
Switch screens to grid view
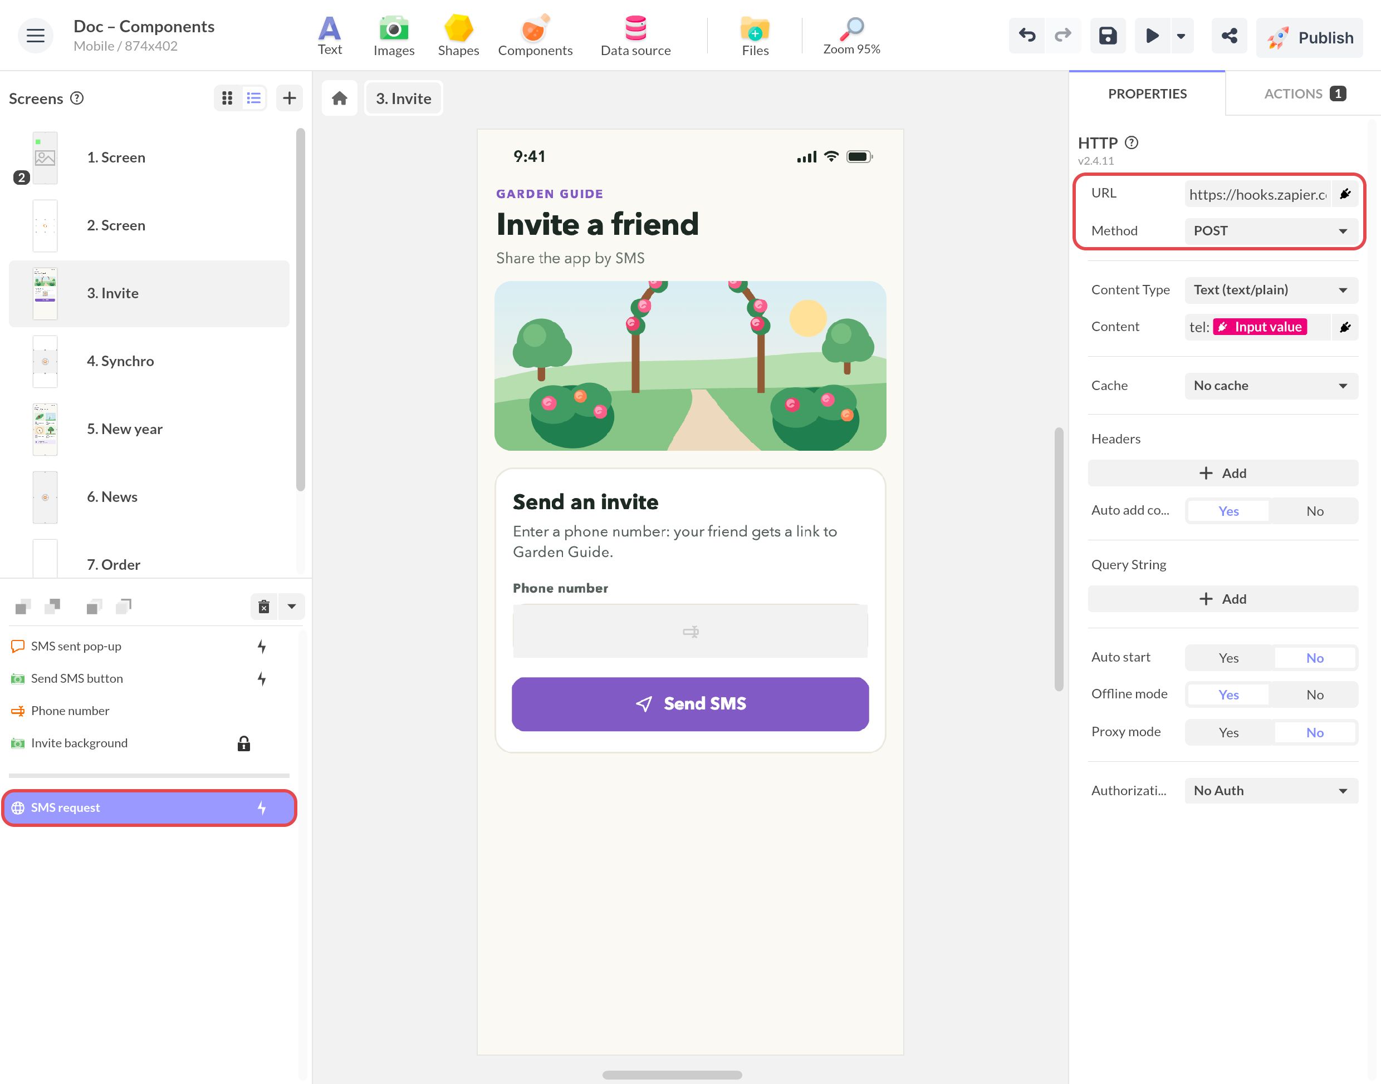[227, 98]
